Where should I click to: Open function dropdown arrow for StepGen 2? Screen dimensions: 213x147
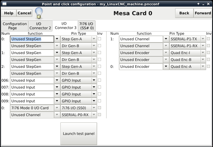pyautogui.click(x=57, y=67)
